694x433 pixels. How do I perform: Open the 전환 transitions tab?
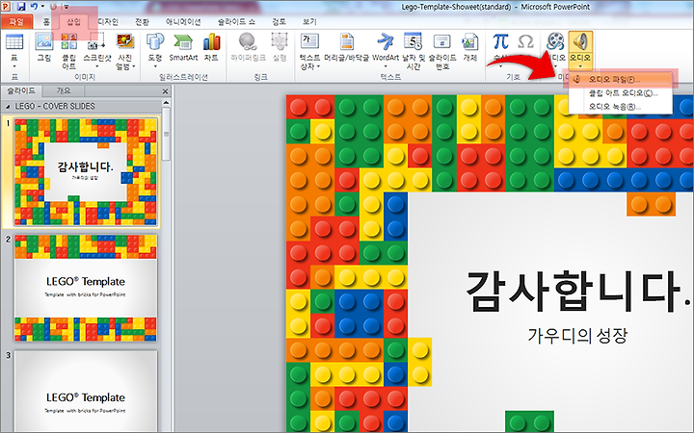tap(142, 21)
